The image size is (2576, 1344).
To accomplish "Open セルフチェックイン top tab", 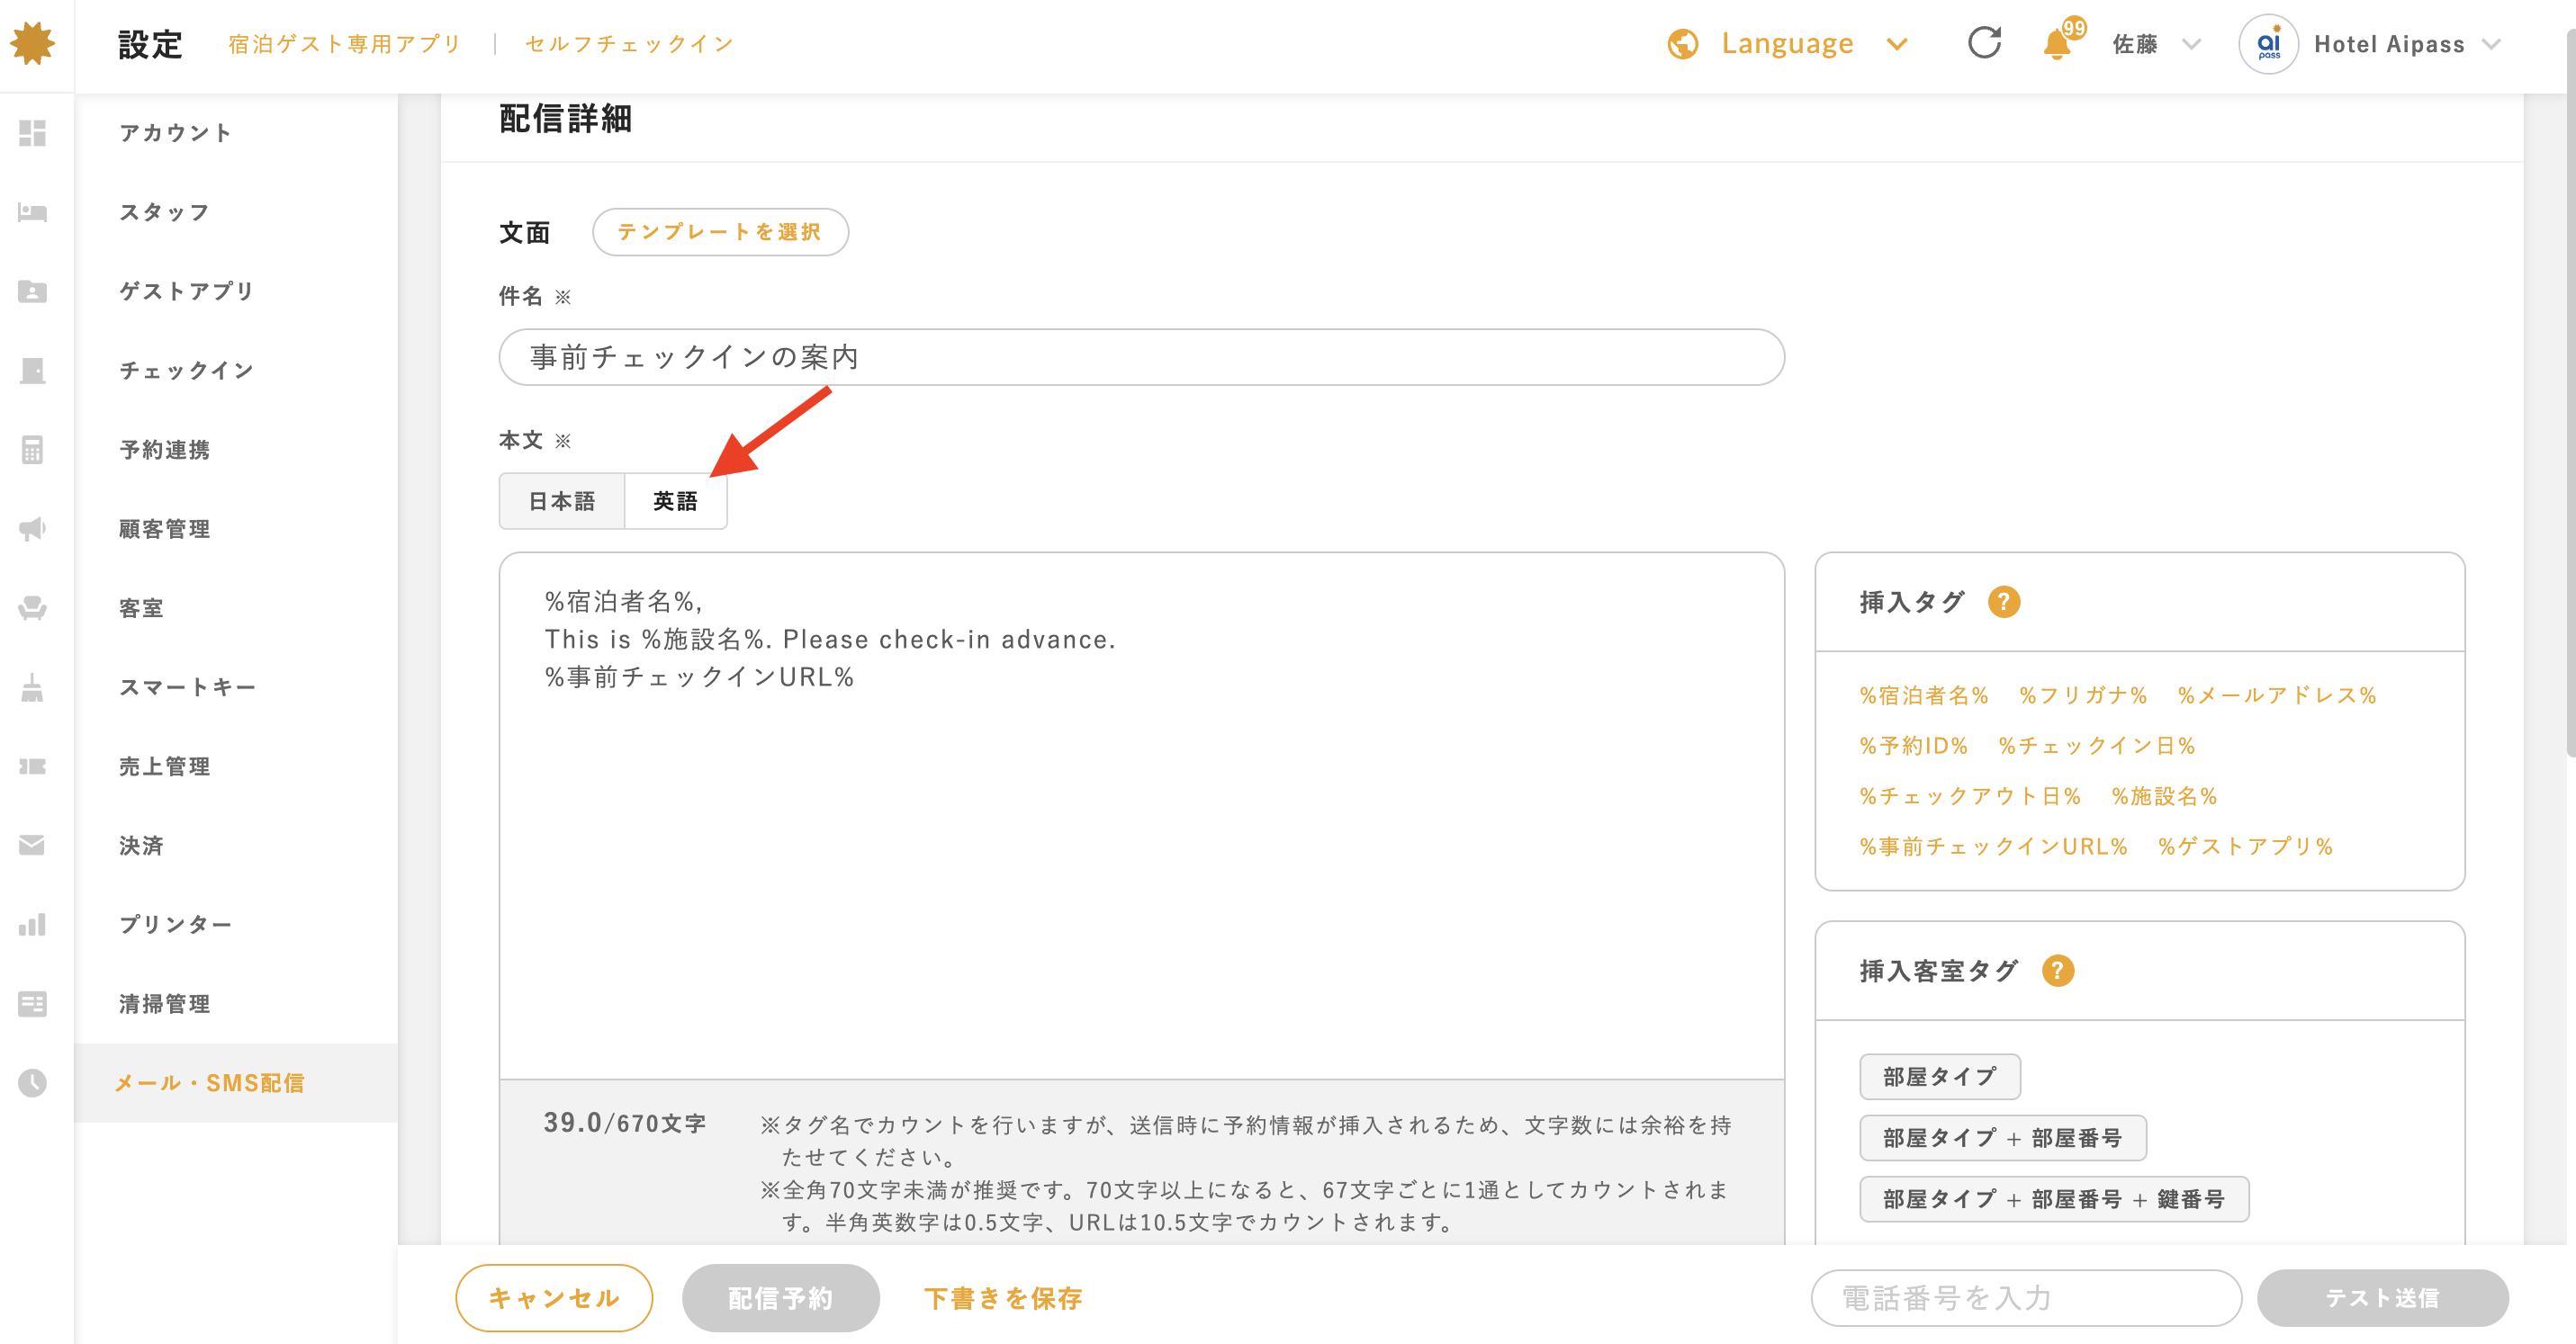I will tap(630, 44).
